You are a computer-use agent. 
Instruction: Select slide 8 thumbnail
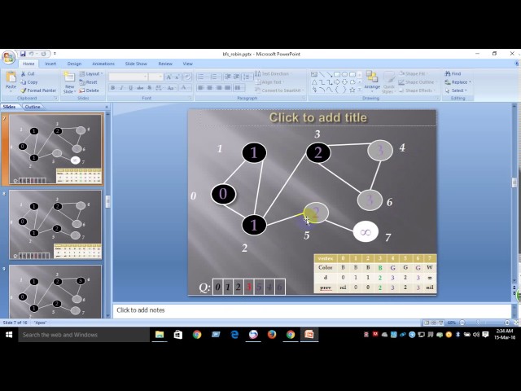(55, 225)
